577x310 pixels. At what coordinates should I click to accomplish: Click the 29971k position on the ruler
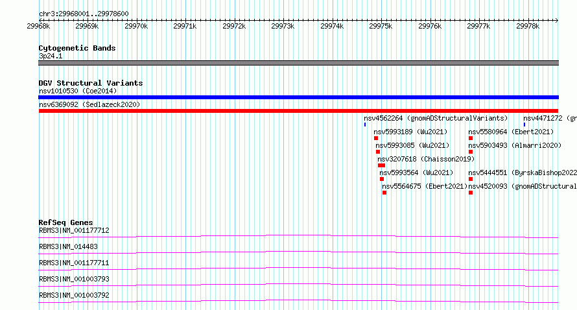(185, 26)
